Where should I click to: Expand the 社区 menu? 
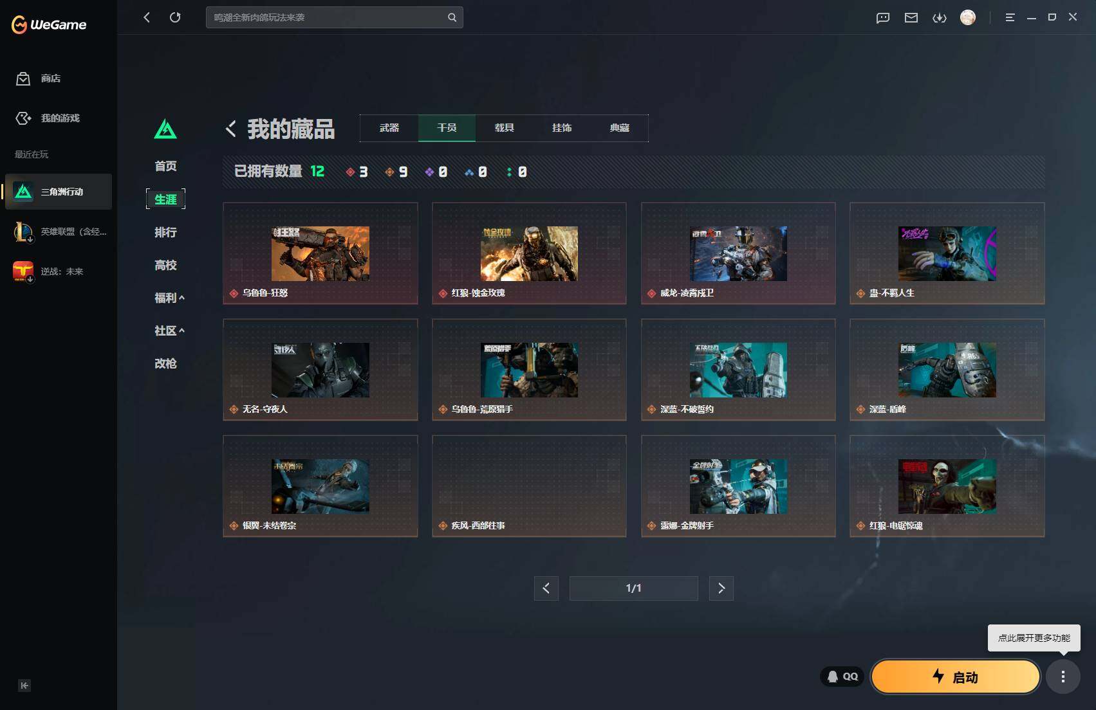click(169, 331)
